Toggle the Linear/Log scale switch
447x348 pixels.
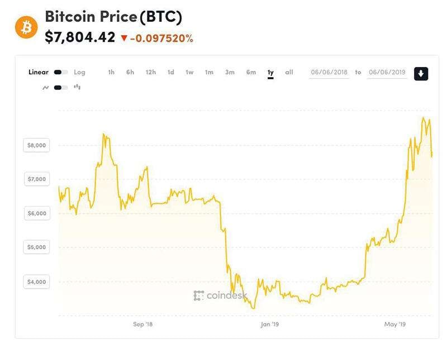61,72
